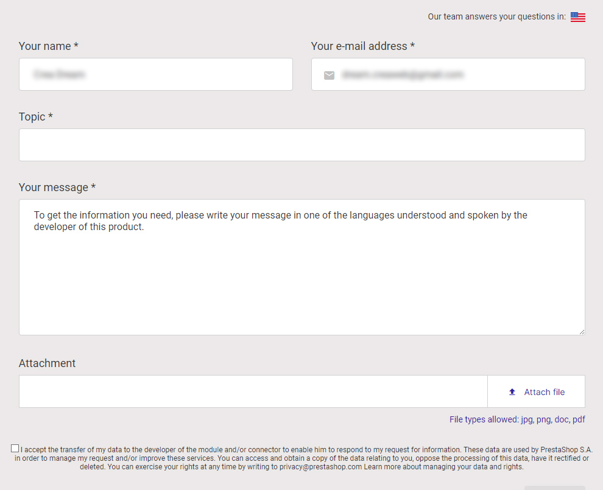Viewport: 603px width, 490px height.
Task: Focus the Your name input field
Action: pos(156,74)
